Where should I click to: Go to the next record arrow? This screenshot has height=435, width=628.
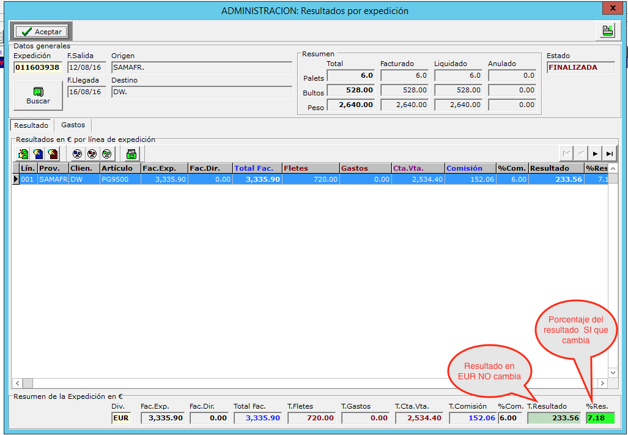click(x=595, y=154)
